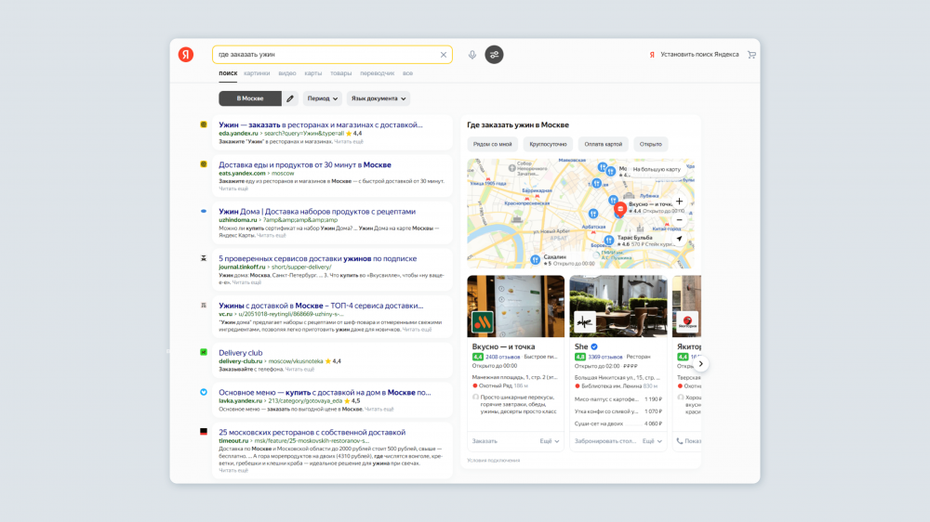Image resolution: width=930 pixels, height=522 pixels.
Task: Expand Ещё on Вкусно — и точка card
Action: click(550, 441)
